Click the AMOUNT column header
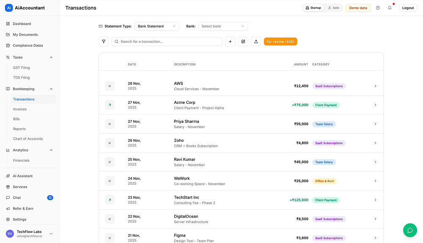 tap(301, 64)
